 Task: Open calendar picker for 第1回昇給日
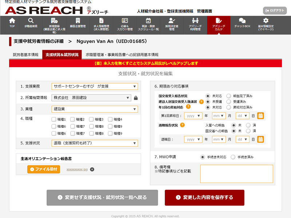click(260, 116)
